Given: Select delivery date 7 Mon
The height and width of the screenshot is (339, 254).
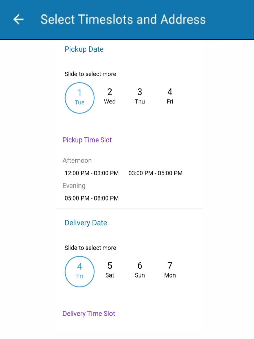Looking at the screenshot, I should tap(170, 270).
